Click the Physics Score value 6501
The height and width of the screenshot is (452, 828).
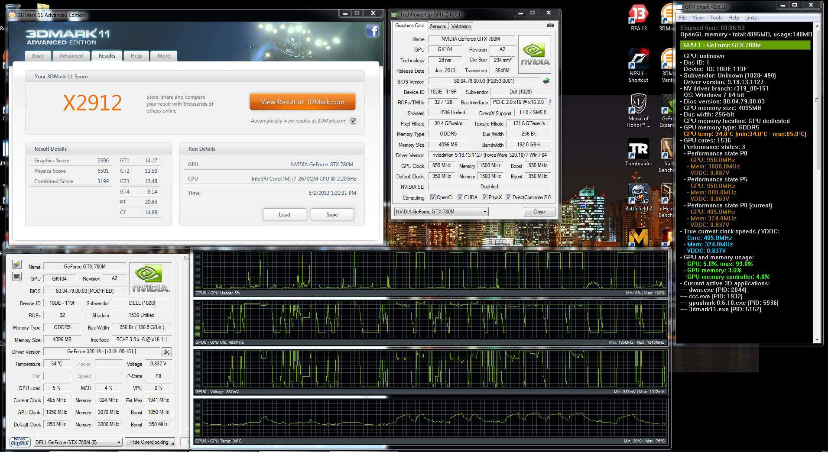tap(103, 171)
